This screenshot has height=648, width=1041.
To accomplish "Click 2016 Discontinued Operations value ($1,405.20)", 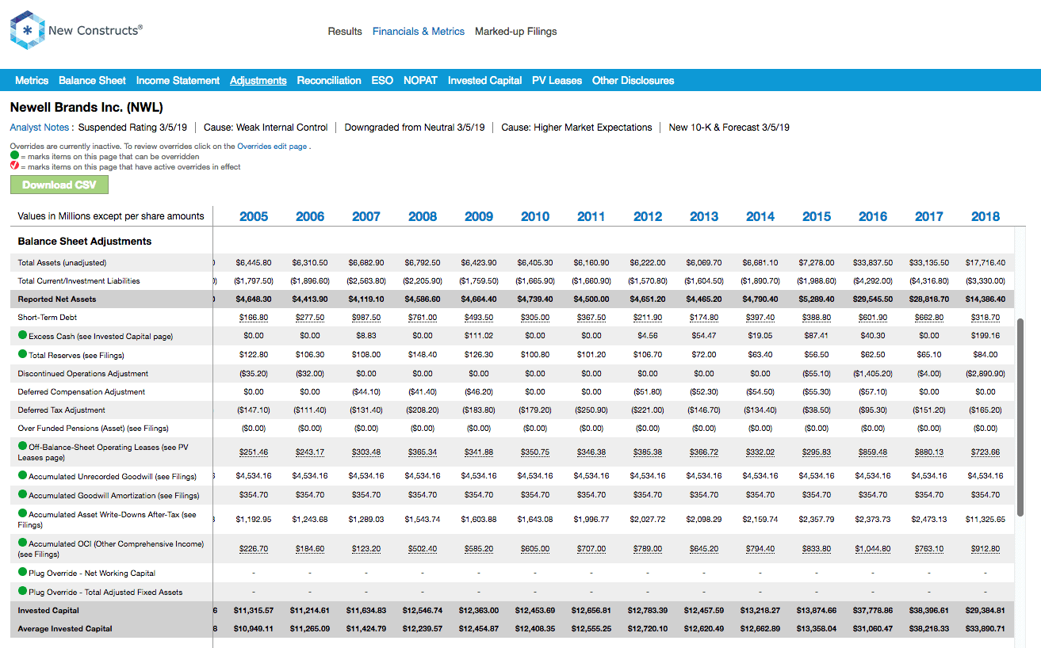I will (x=873, y=374).
